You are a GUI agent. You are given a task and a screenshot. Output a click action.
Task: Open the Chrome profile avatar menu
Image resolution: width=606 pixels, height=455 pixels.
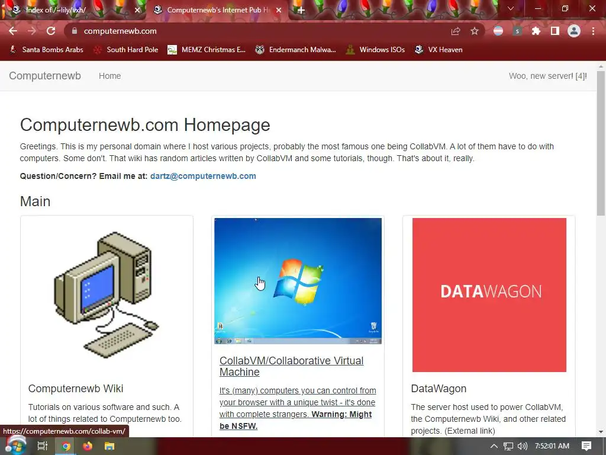[x=574, y=31]
